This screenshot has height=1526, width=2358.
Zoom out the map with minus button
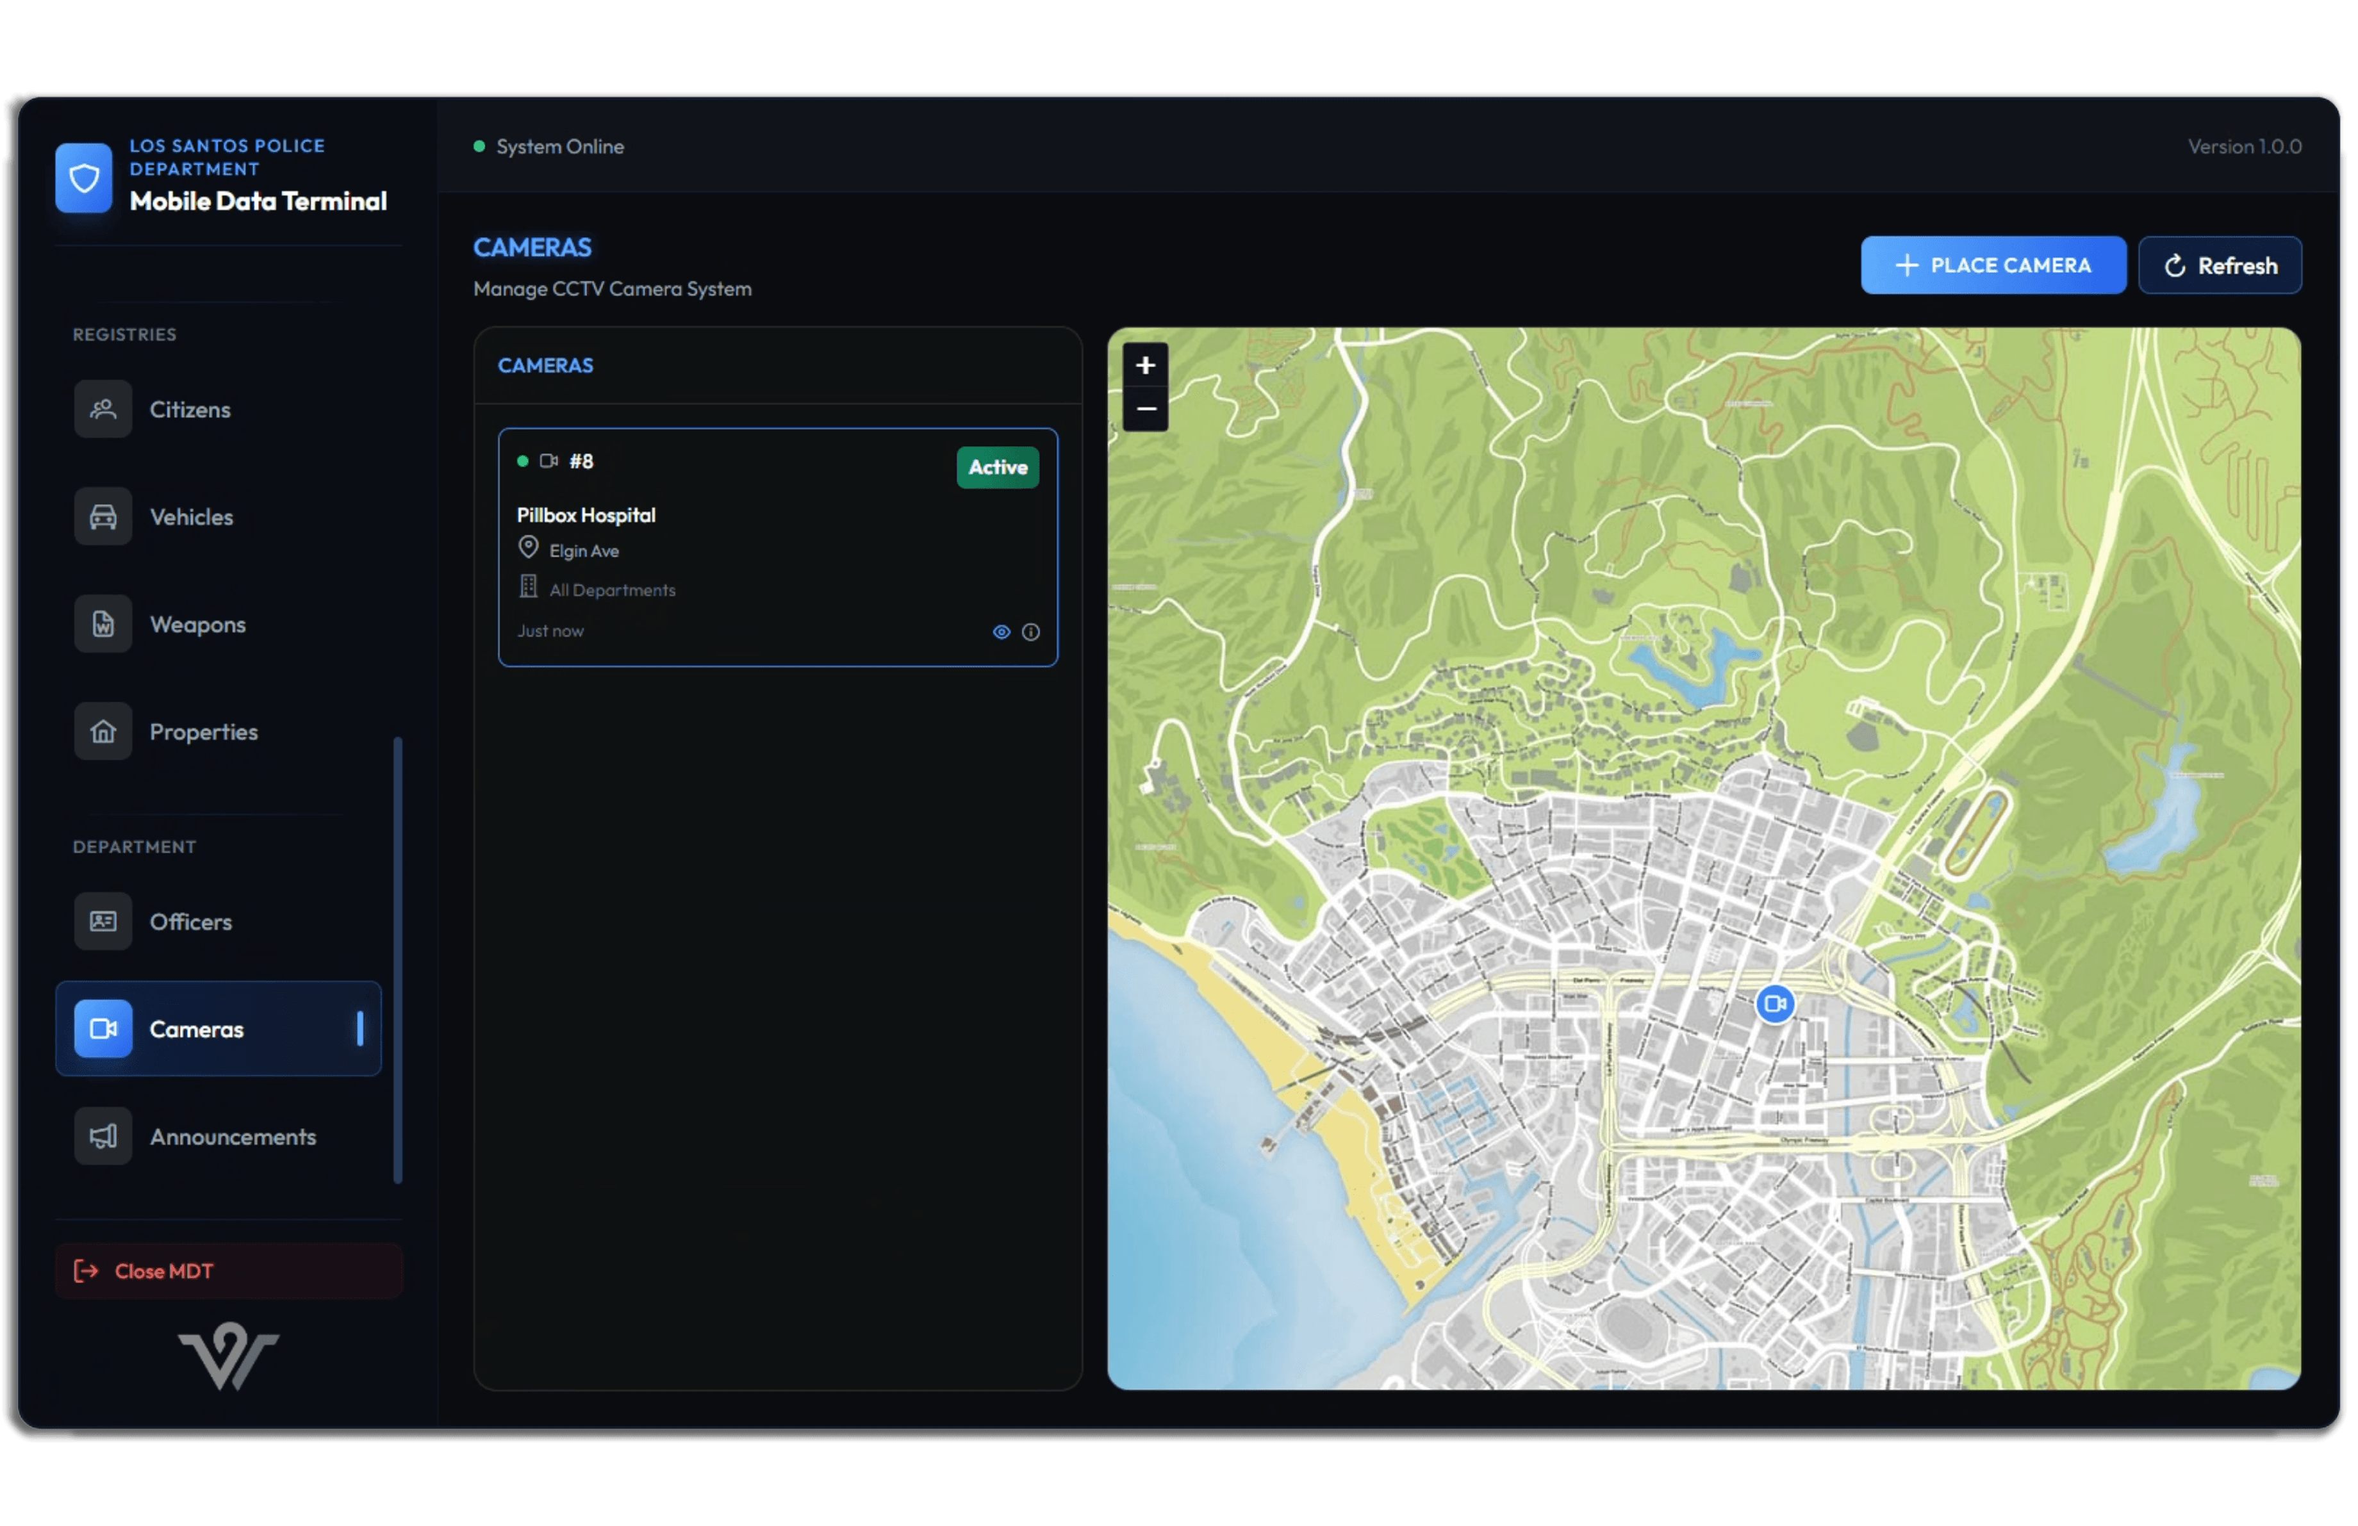click(x=1145, y=409)
